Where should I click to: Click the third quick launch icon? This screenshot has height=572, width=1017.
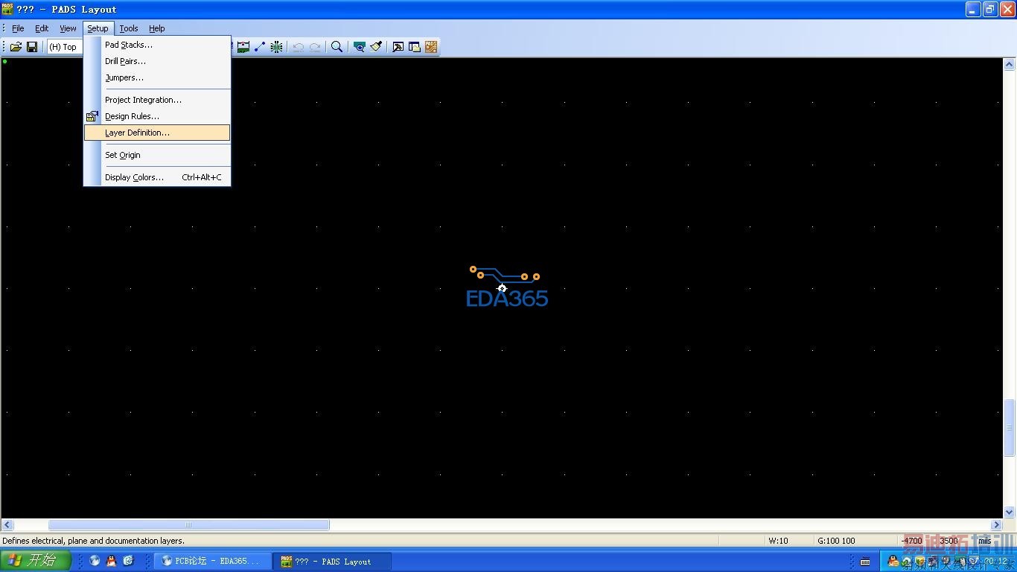click(x=128, y=561)
